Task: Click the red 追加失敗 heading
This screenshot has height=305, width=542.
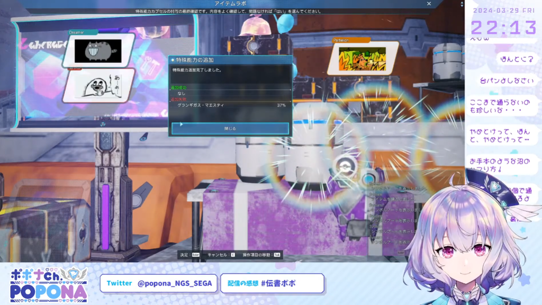Action: pos(178,99)
